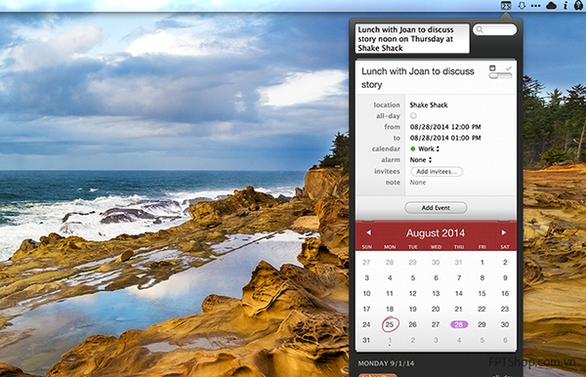
Task: Select August 23 in the calendar
Action: [505, 309]
